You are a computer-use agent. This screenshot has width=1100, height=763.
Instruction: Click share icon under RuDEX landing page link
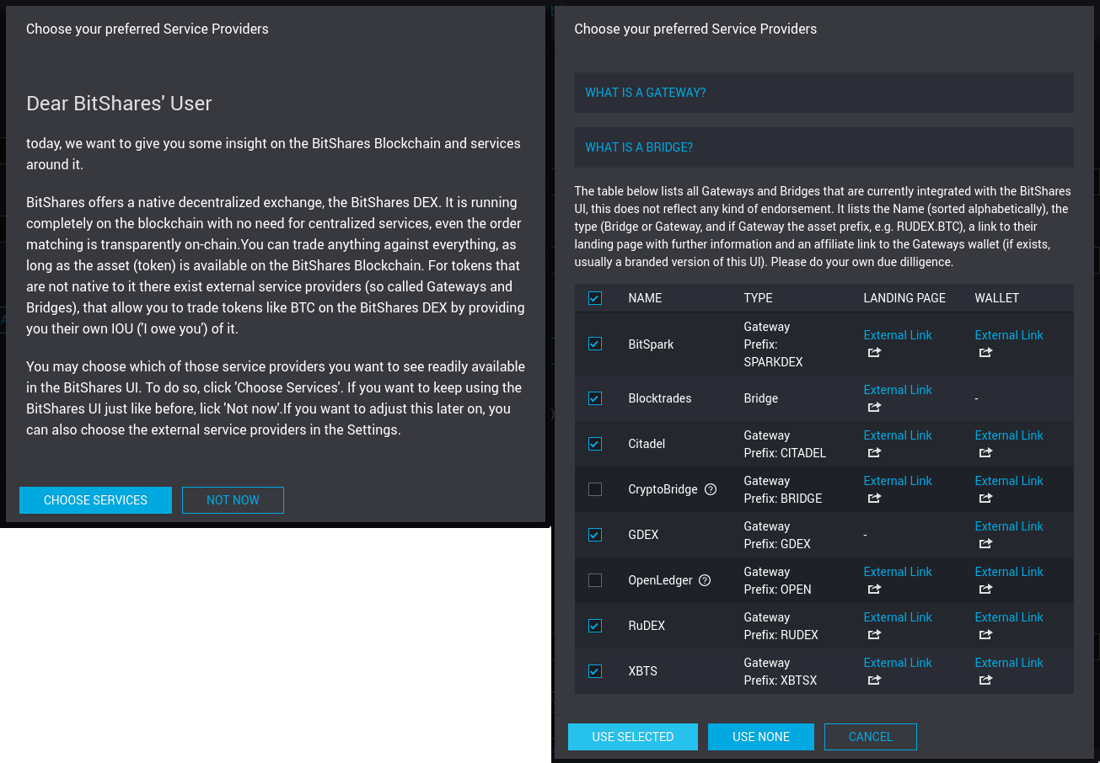click(874, 635)
